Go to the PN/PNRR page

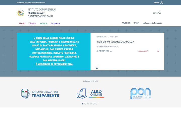126,23
